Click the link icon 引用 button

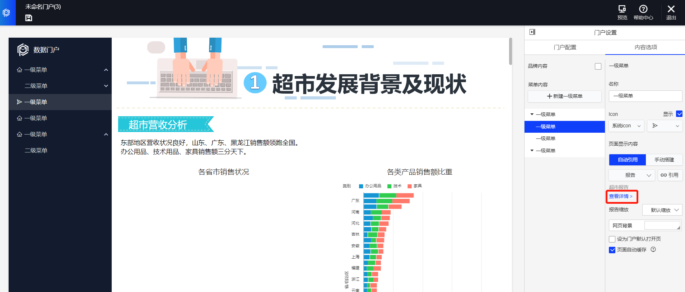670,175
